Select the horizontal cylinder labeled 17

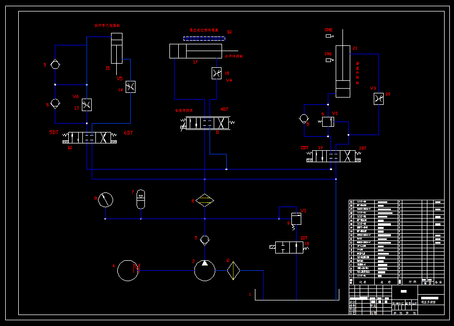click(196, 51)
